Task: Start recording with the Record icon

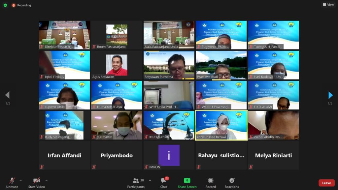Action: tap(211, 181)
